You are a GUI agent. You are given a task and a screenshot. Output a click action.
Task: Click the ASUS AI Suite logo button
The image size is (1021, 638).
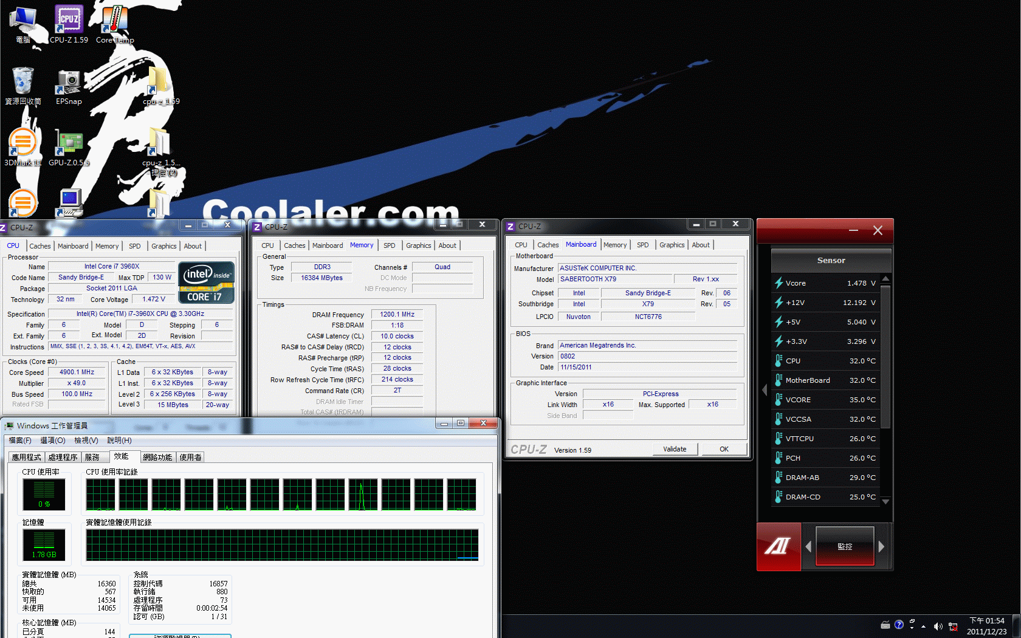[779, 546]
